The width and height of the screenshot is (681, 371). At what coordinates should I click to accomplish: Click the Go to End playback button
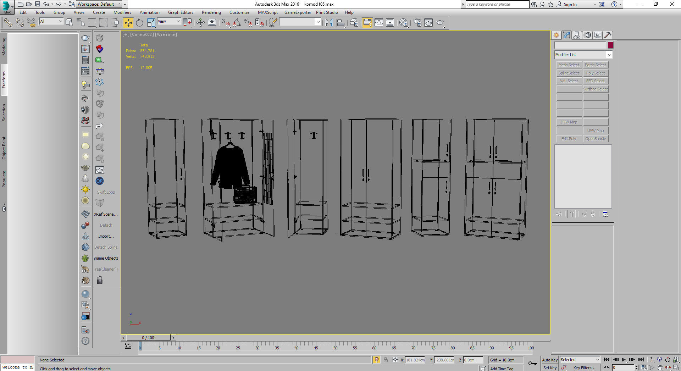[x=641, y=360]
